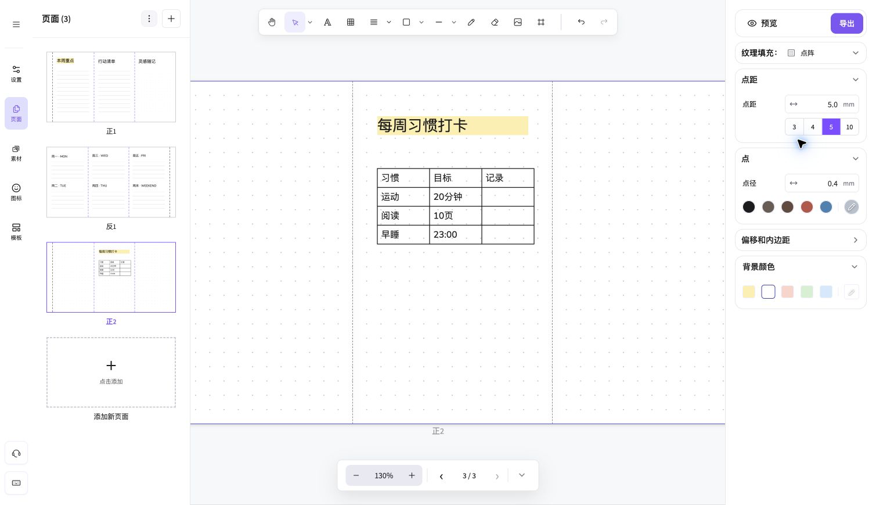This screenshot has width=876, height=505.
Task: Open keyboard shortcuts icon
Action: (16, 483)
